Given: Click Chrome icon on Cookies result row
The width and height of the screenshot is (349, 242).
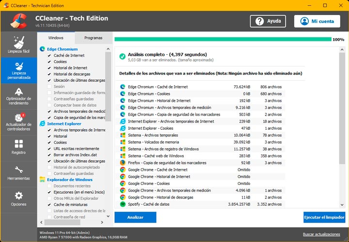Looking at the screenshot, I should coord(123,183).
